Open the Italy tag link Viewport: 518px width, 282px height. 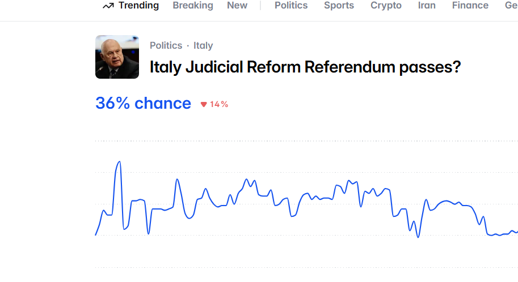click(x=203, y=45)
